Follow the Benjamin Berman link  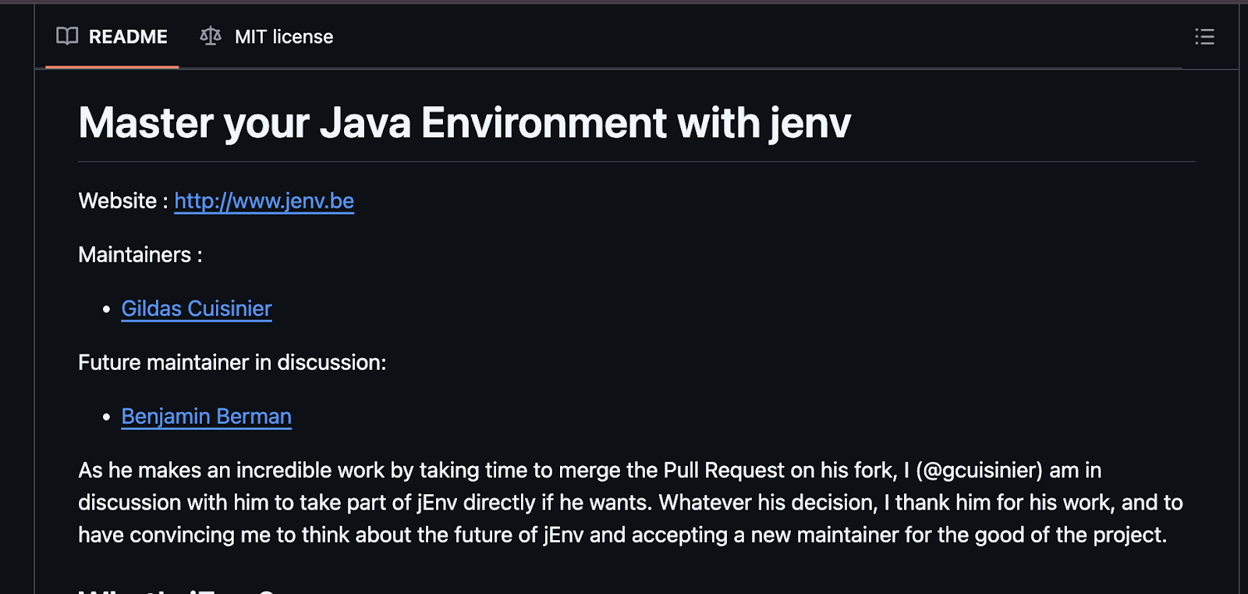pos(206,417)
